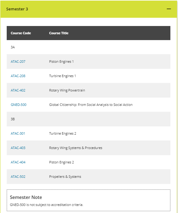Open the GNED-500 course link
178x213 pixels.
click(x=19, y=105)
